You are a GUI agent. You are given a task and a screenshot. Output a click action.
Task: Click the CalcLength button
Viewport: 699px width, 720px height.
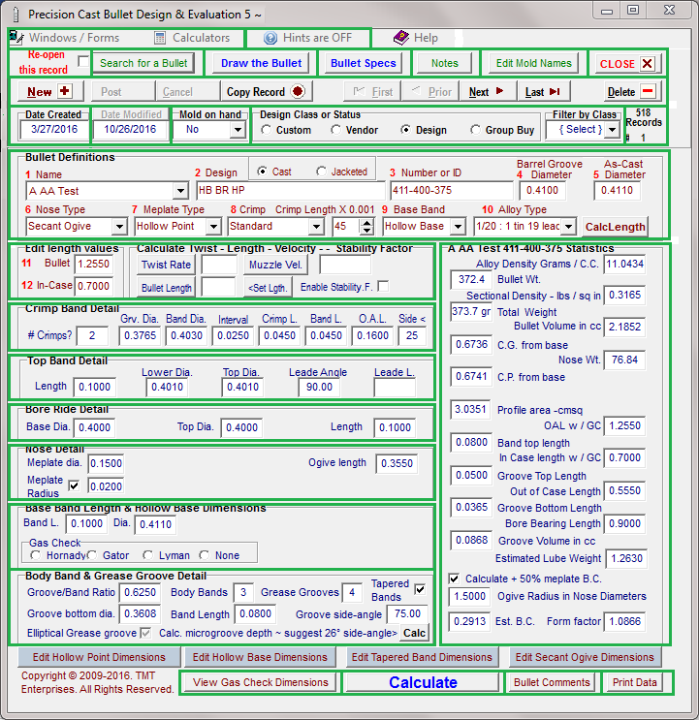(x=615, y=227)
